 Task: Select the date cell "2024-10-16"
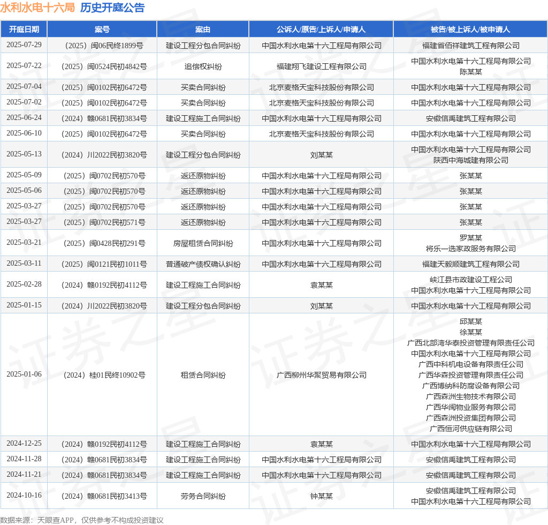point(24,496)
